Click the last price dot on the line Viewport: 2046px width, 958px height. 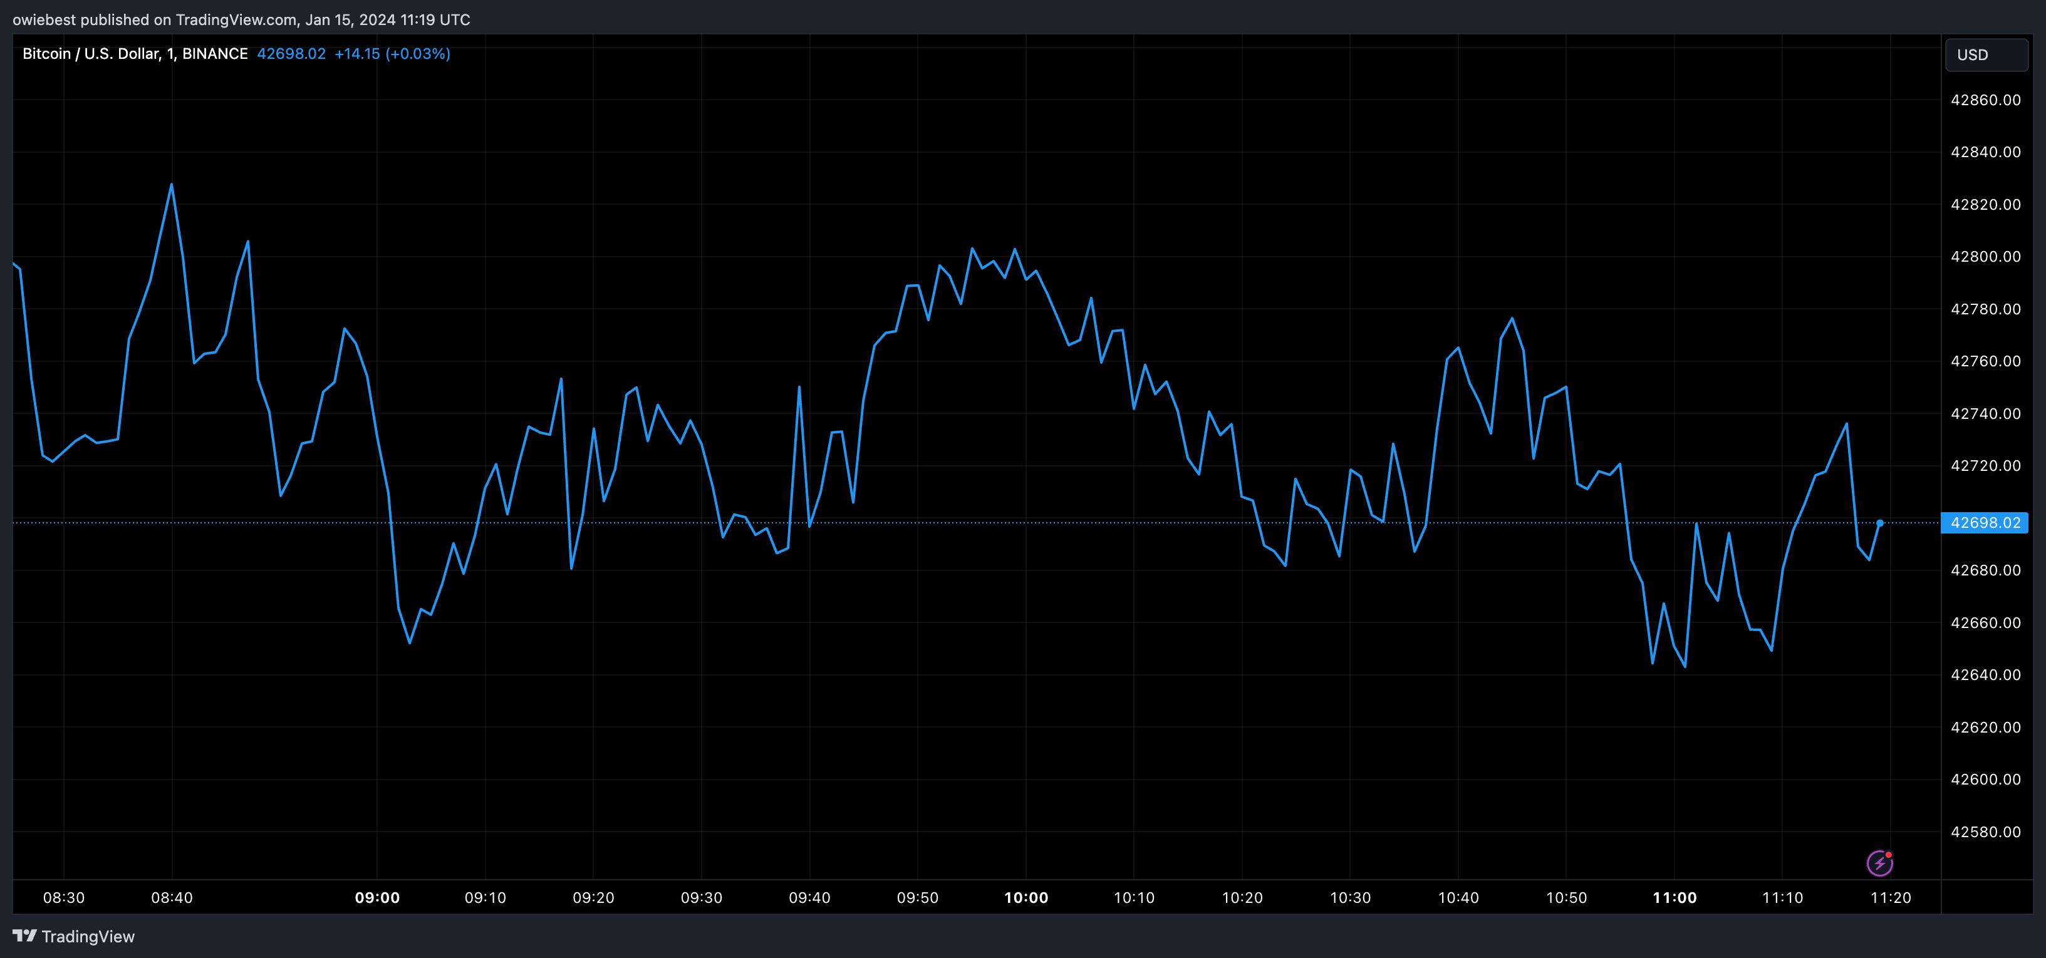1880,522
